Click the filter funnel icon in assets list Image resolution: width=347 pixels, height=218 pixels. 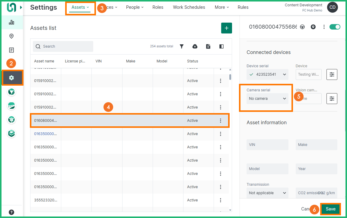pyautogui.click(x=182, y=46)
